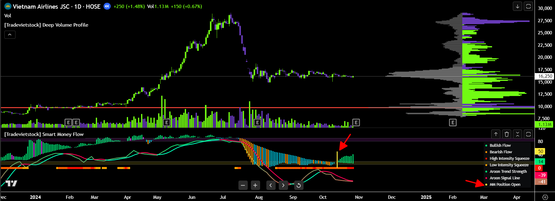The width and height of the screenshot is (555, 201).
Task: Click the green 14 value label
Action: tap(540, 161)
